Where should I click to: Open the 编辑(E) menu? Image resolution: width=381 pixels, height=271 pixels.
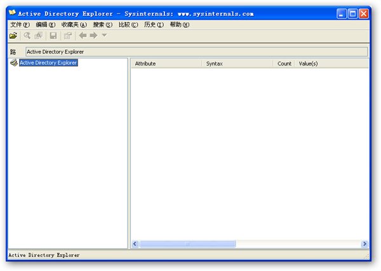pyautogui.click(x=46, y=25)
